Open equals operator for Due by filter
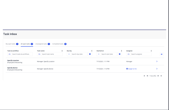The width and height of the screenshot is (169, 110). point(69,54)
